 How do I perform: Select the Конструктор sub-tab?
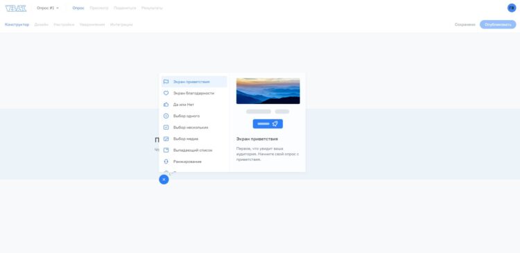[x=17, y=24]
